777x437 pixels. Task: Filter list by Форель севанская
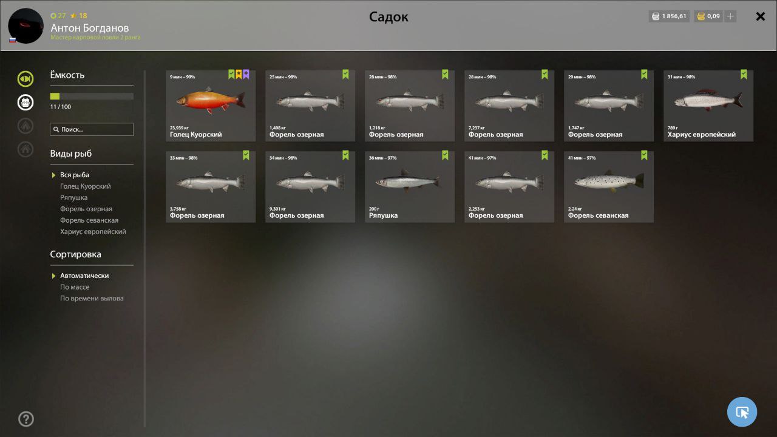pos(89,220)
